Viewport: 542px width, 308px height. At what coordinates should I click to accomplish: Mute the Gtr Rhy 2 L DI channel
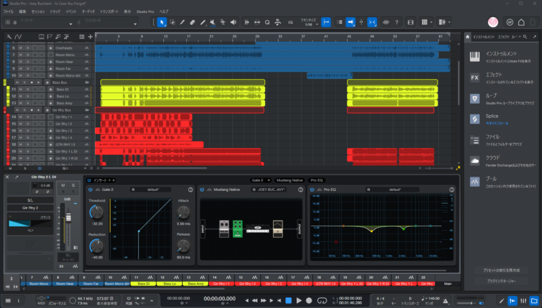pos(64,185)
